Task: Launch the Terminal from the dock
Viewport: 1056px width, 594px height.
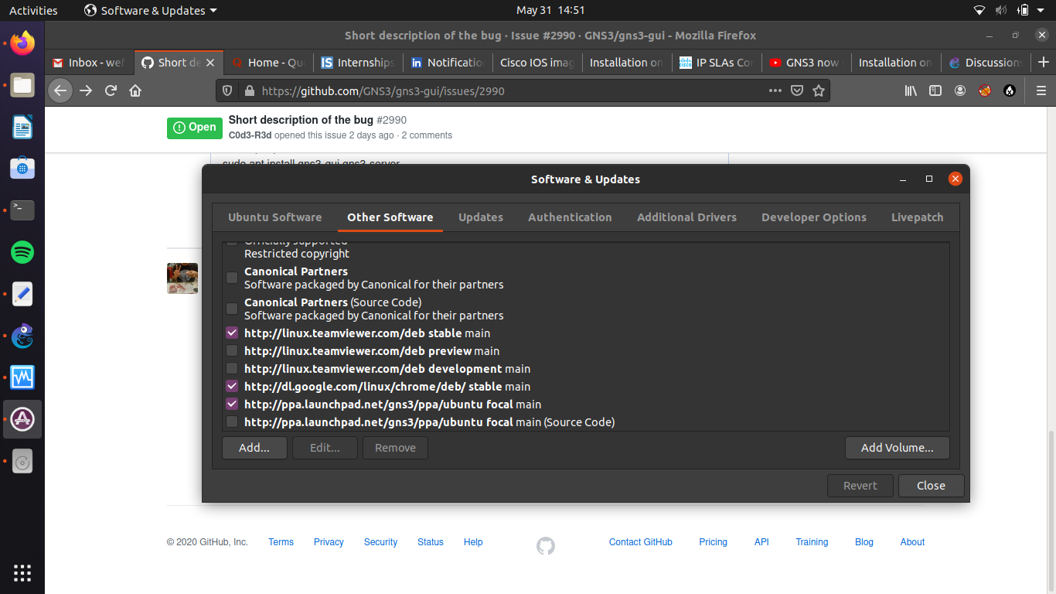Action: pos(22,210)
